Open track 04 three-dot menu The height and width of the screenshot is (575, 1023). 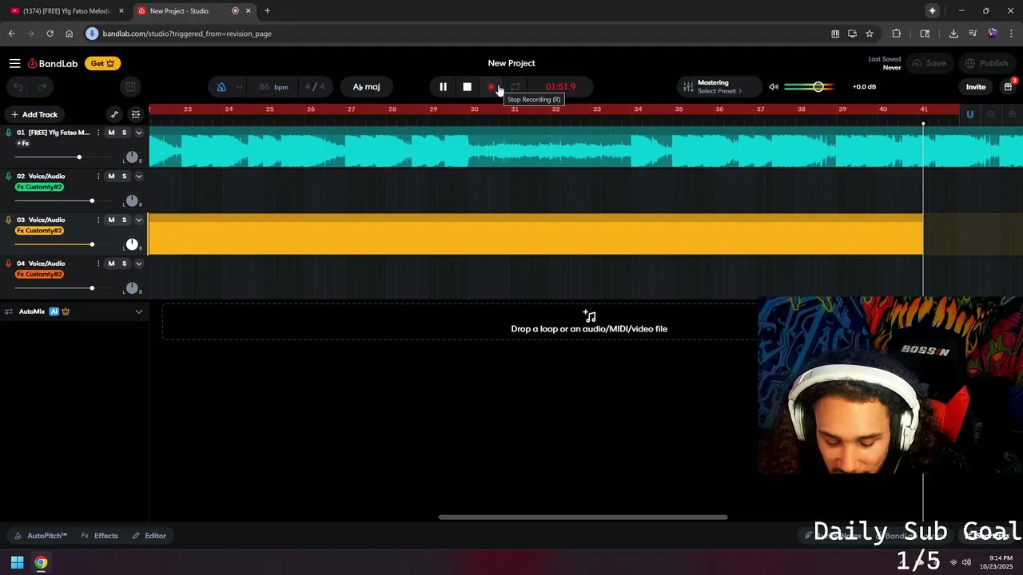pyautogui.click(x=98, y=264)
